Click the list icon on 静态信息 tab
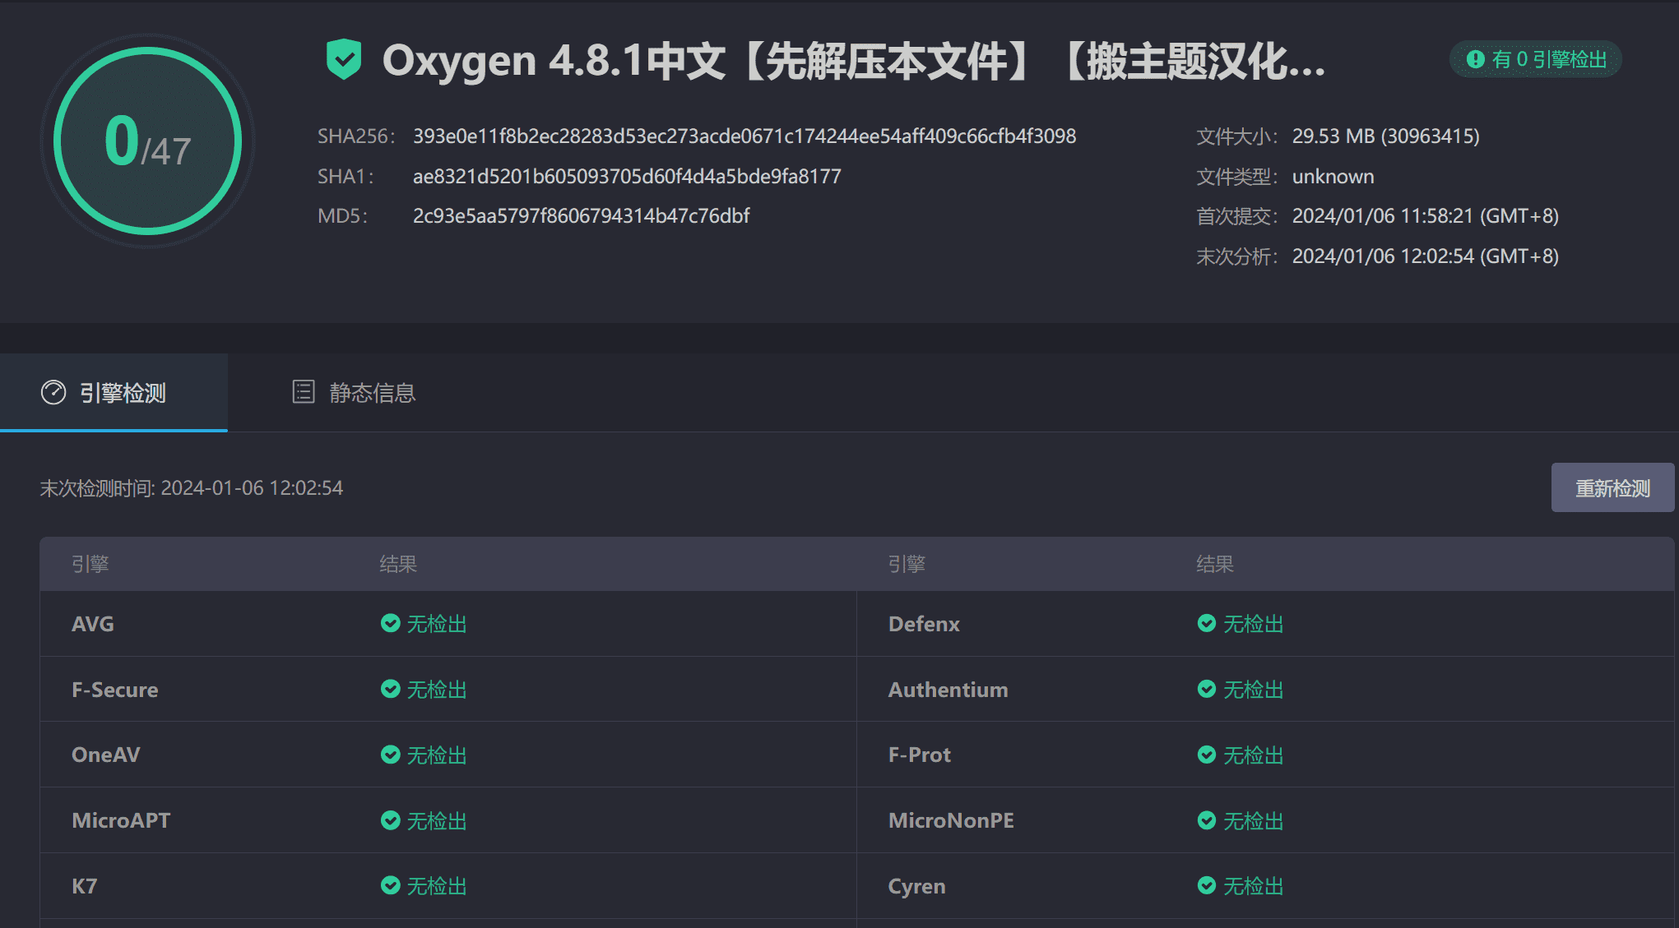 (304, 392)
